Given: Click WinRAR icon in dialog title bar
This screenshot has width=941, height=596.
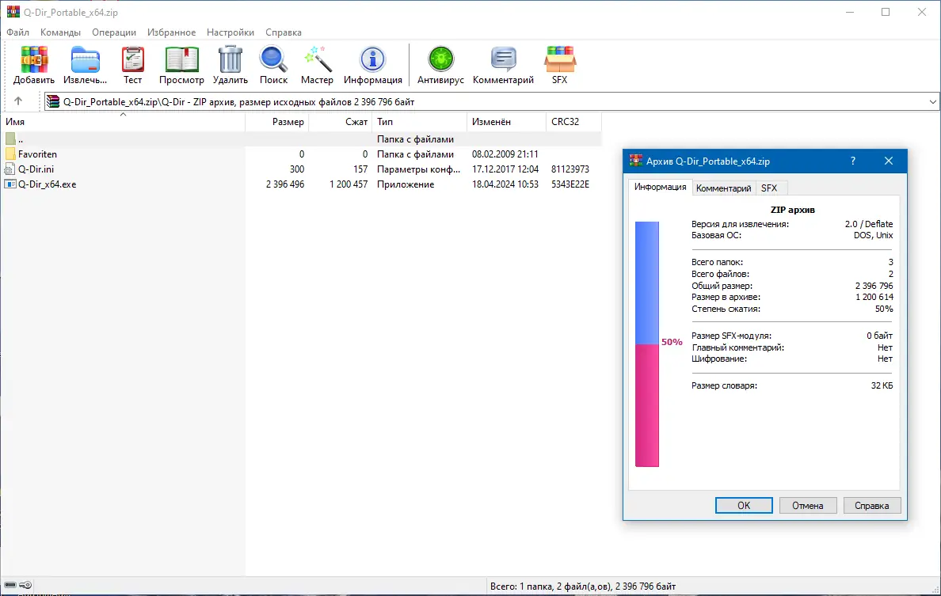Looking at the screenshot, I should 635,161.
